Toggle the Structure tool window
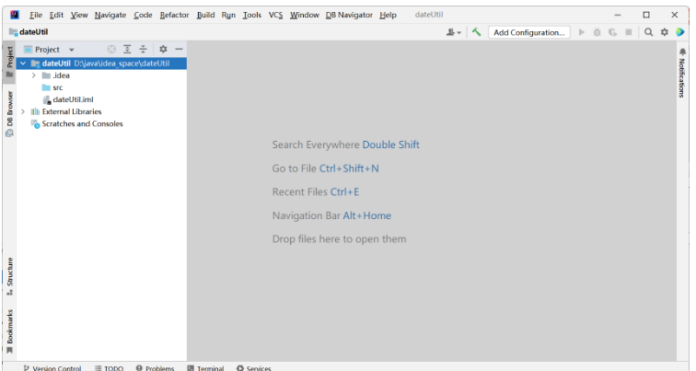This screenshot has height=371, width=696. 9,276
